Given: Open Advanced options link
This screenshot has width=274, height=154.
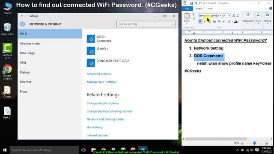Looking at the screenshot, I should coord(99,74).
